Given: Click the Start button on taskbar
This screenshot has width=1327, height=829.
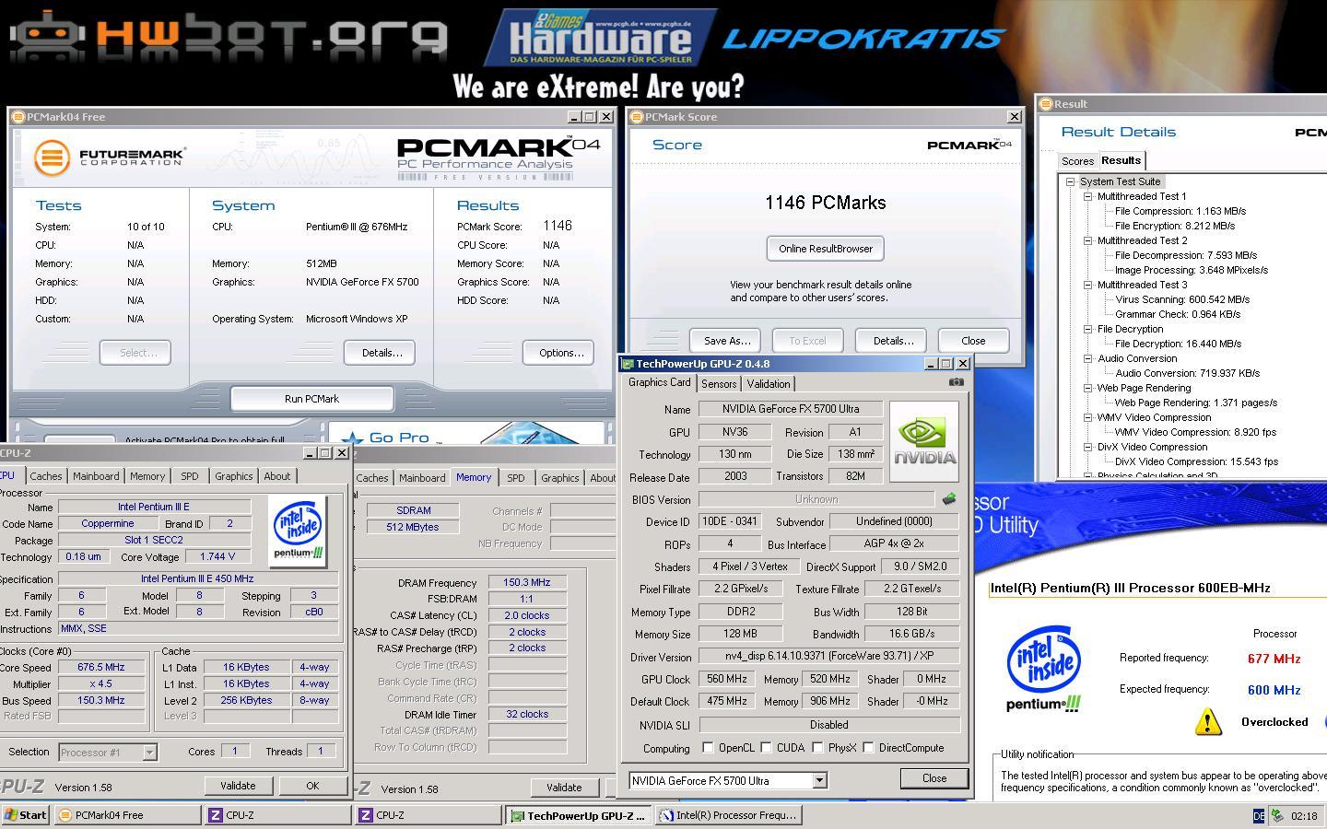Looking at the screenshot, I should (25, 815).
